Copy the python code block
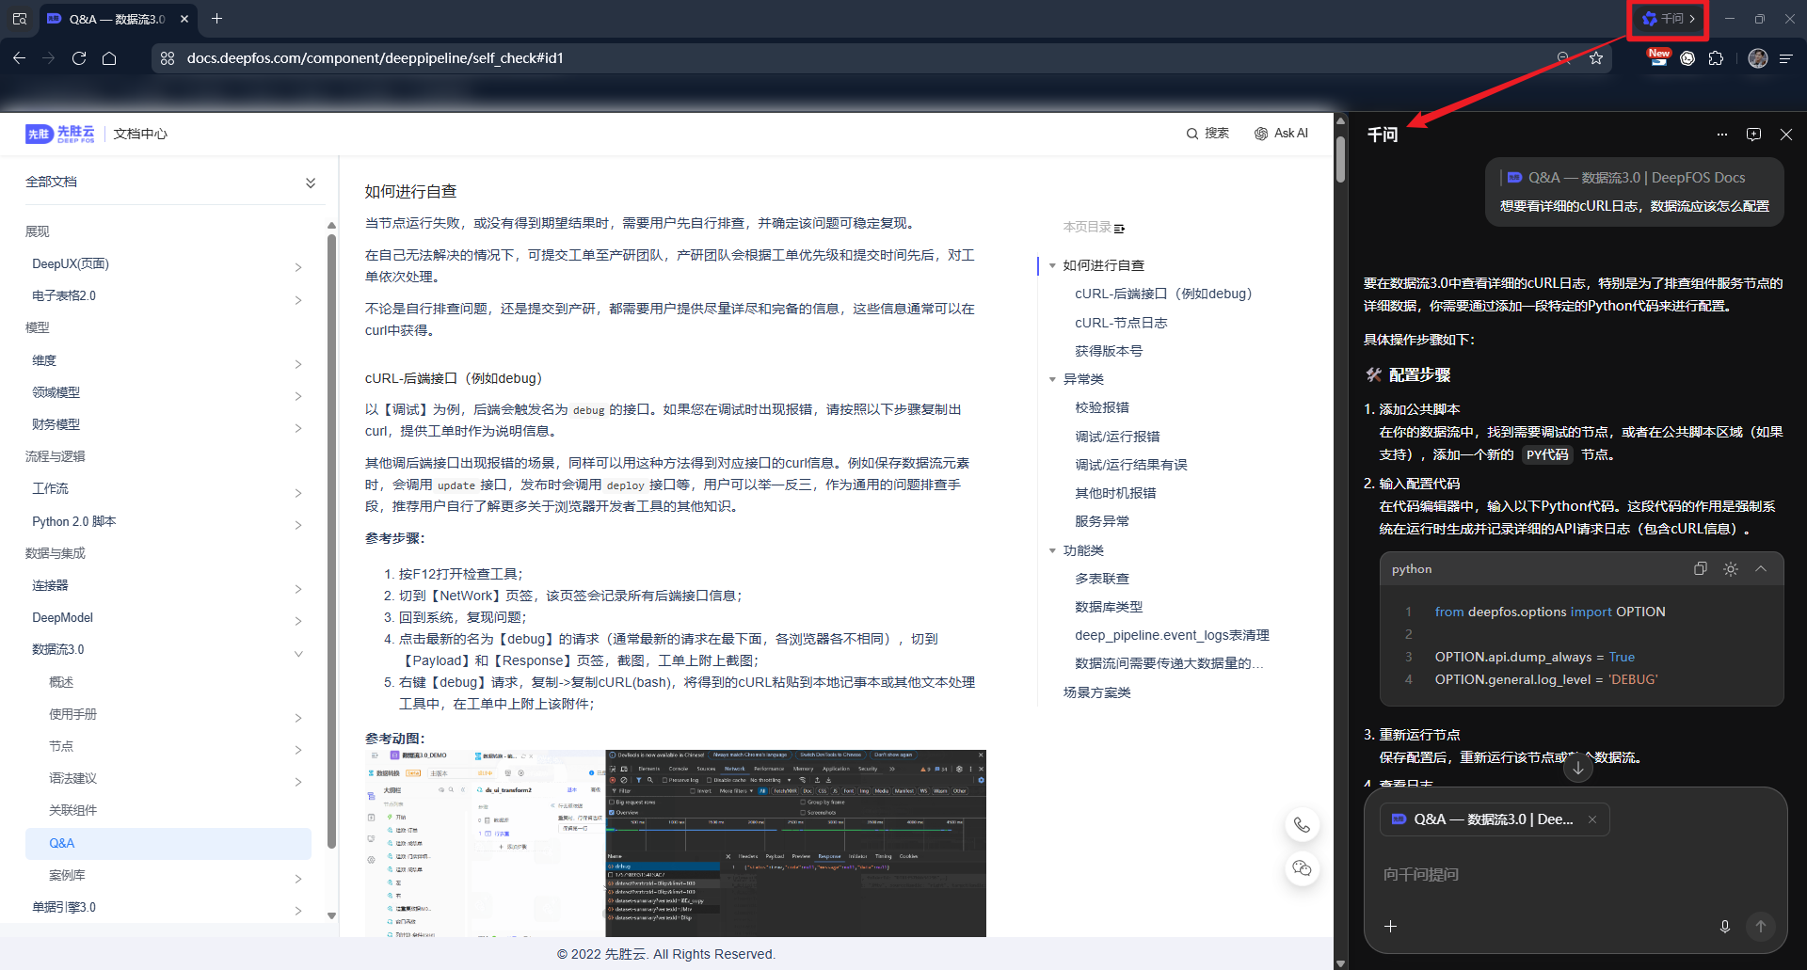Image resolution: width=1807 pixels, height=970 pixels. tap(1701, 568)
